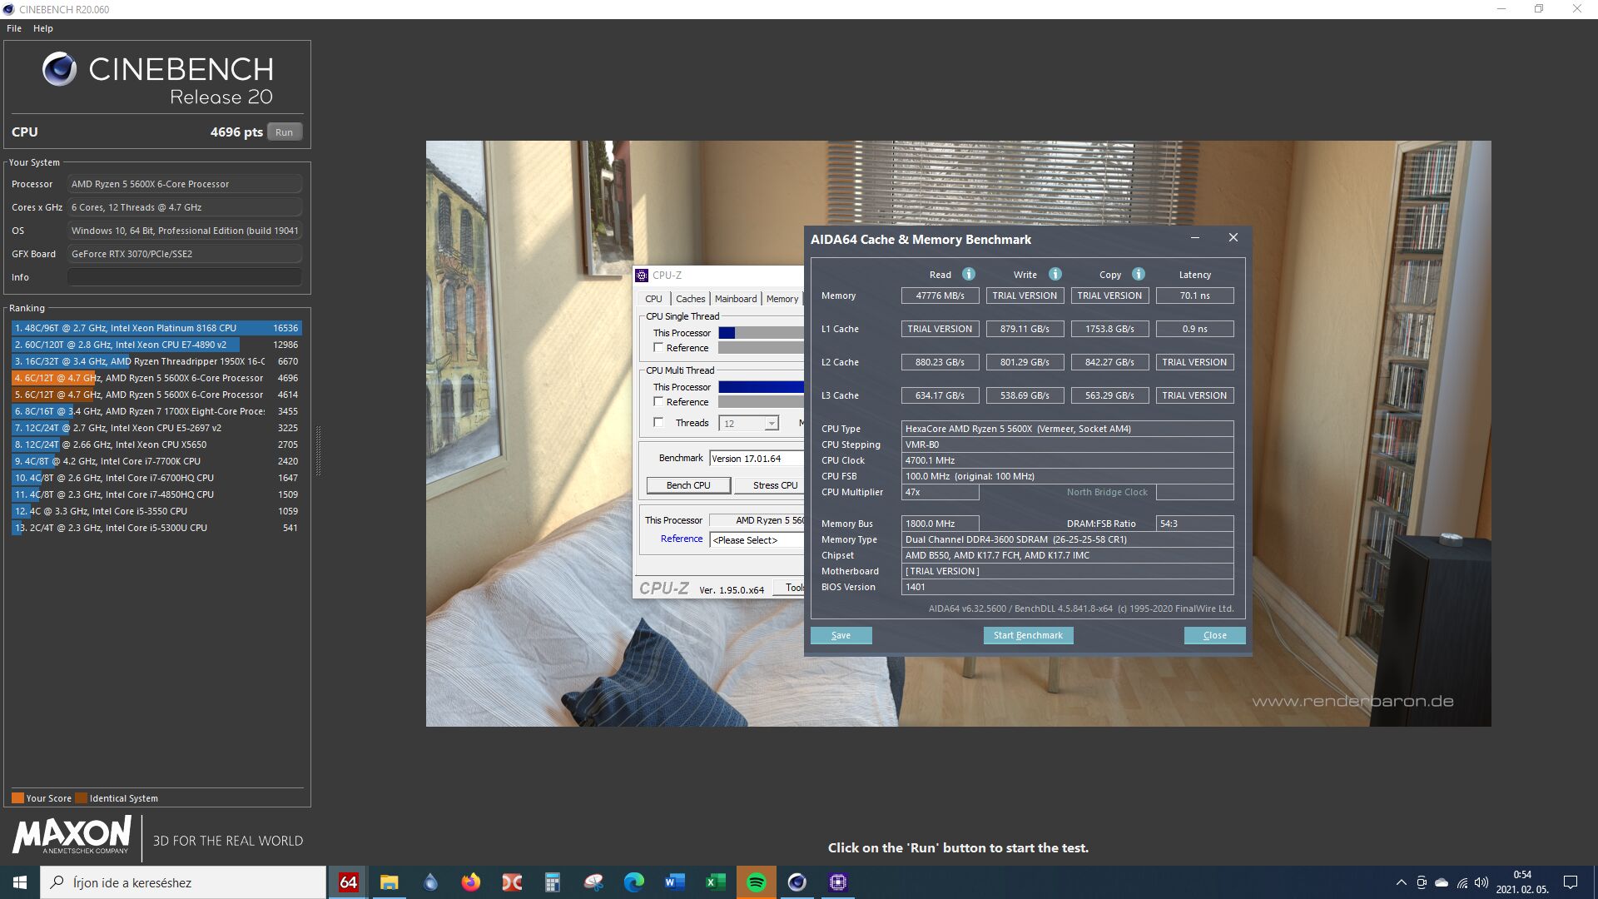Screen dimensions: 1598x899
Task: Select the ranking row with score 4696
Action: pyautogui.click(x=156, y=378)
